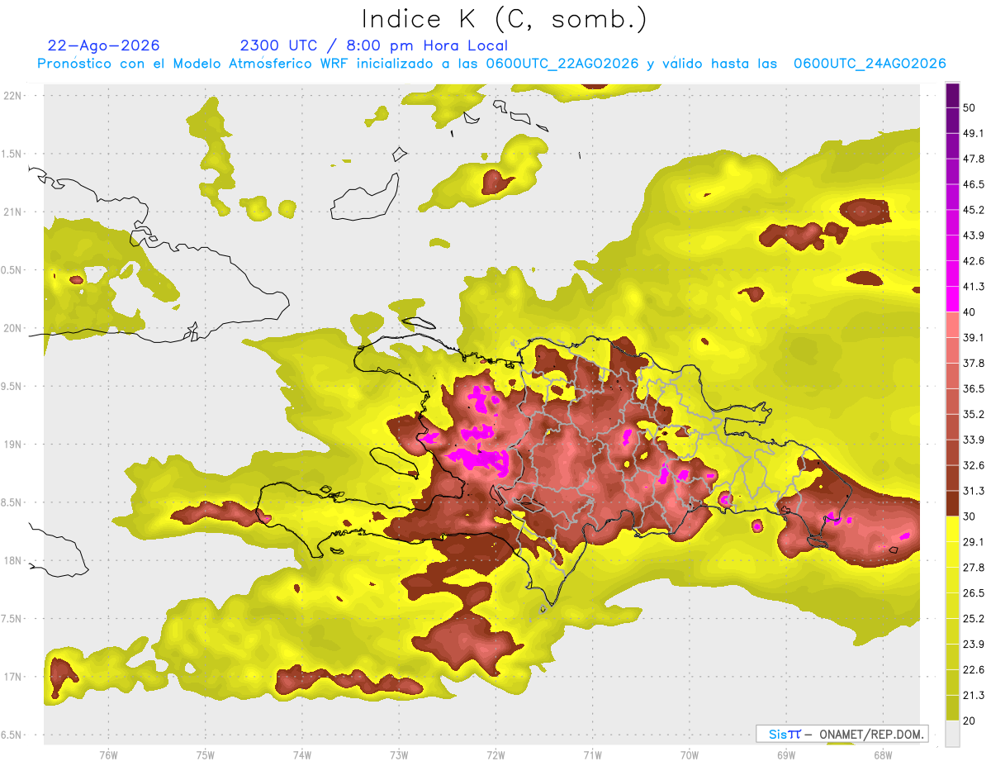
Task: Click the "43.9" colorbar value
Action: coord(974,236)
